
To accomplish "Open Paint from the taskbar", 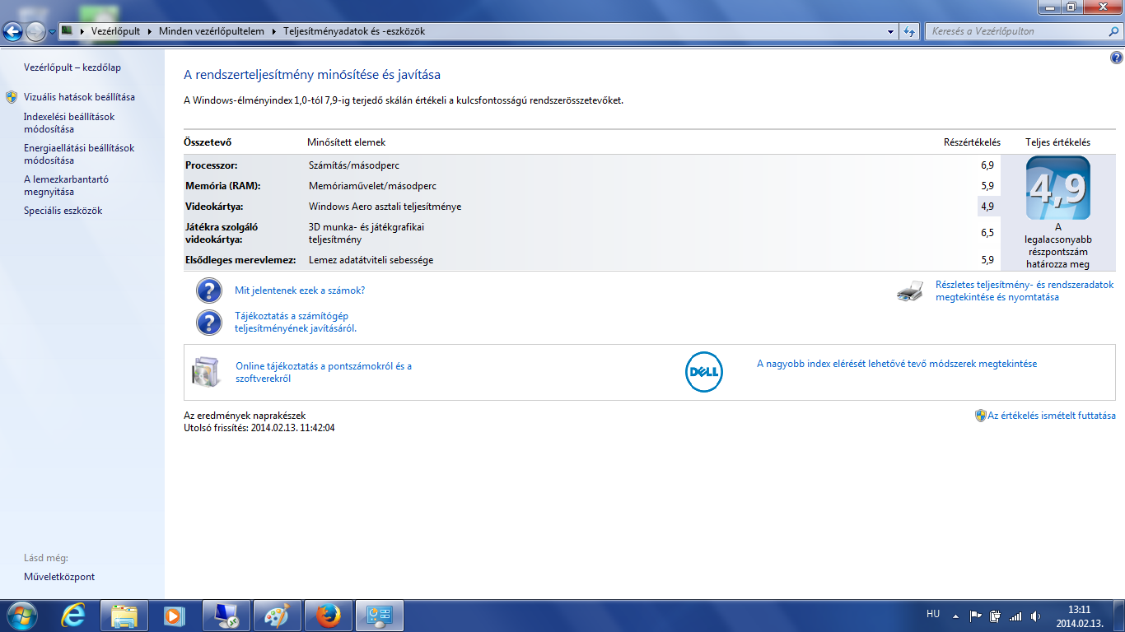I will pyautogui.click(x=277, y=615).
